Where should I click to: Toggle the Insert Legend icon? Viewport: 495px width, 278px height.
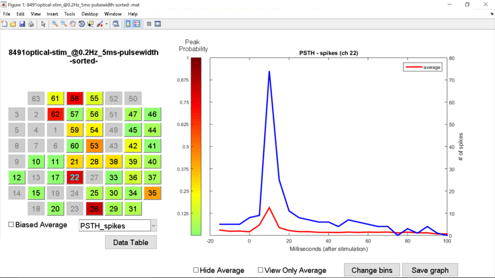137,24
